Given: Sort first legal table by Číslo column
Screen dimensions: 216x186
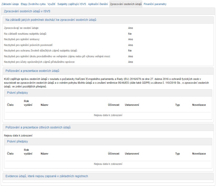Looking at the screenshot, I should pos(10,105).
